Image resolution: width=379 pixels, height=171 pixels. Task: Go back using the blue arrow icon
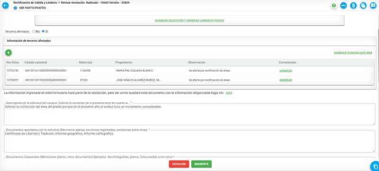(5, 5)
